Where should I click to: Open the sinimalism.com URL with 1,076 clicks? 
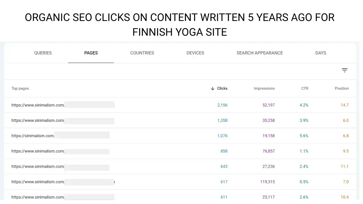click(x=33, y=136)
